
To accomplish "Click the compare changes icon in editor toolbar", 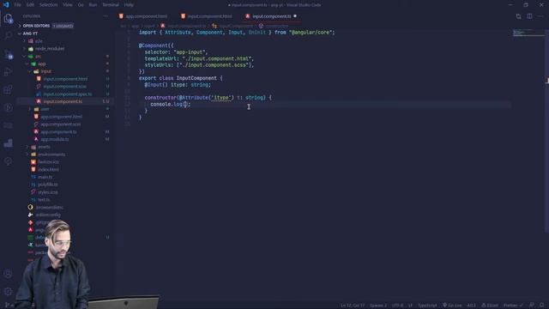I will (x=518, y=16).
